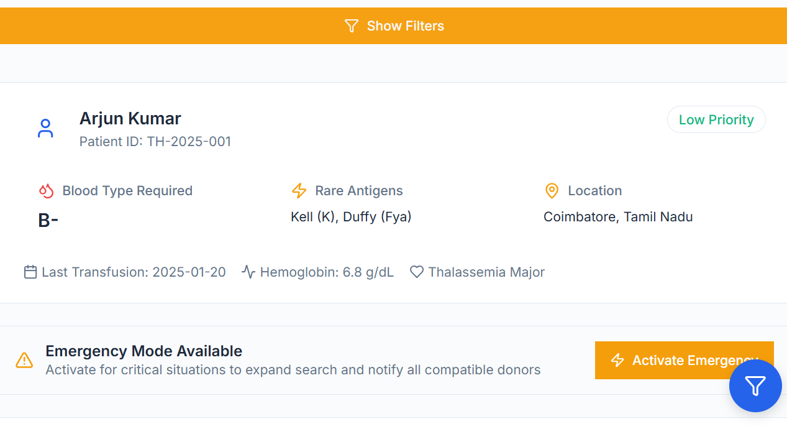Click the lightning icon on Activate Emergency
Screen dimensions: 787x429
[x=617, y=361]
